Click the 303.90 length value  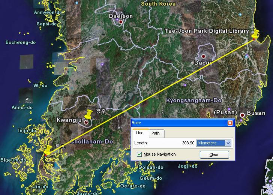click(188, 143)
